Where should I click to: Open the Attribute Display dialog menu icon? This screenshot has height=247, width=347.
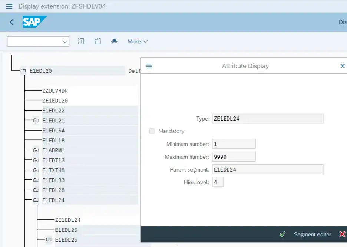point(149,66)
